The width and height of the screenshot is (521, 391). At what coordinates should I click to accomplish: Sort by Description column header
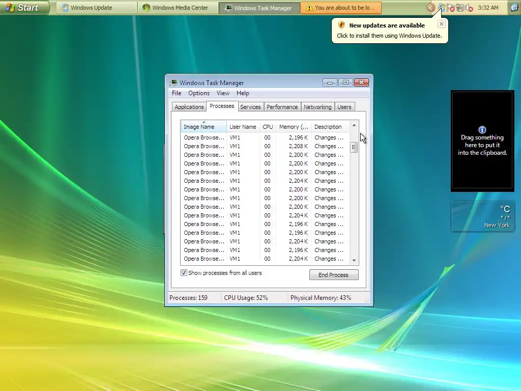click(x=330, y=127)
